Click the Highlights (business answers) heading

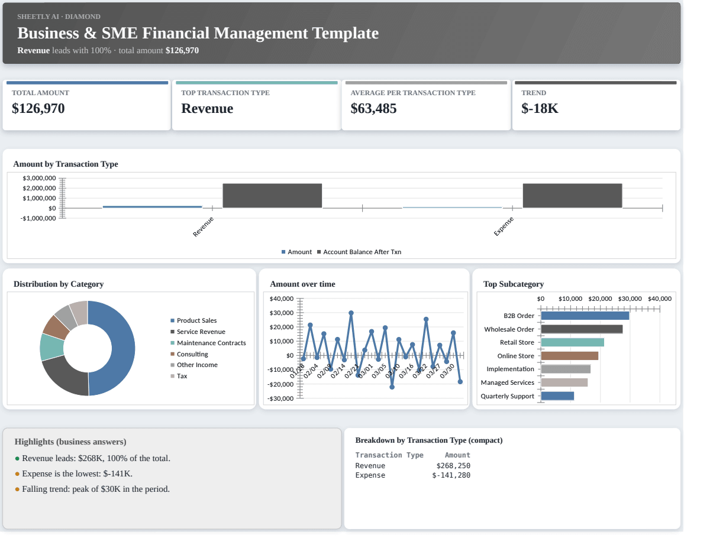[70, 442]
